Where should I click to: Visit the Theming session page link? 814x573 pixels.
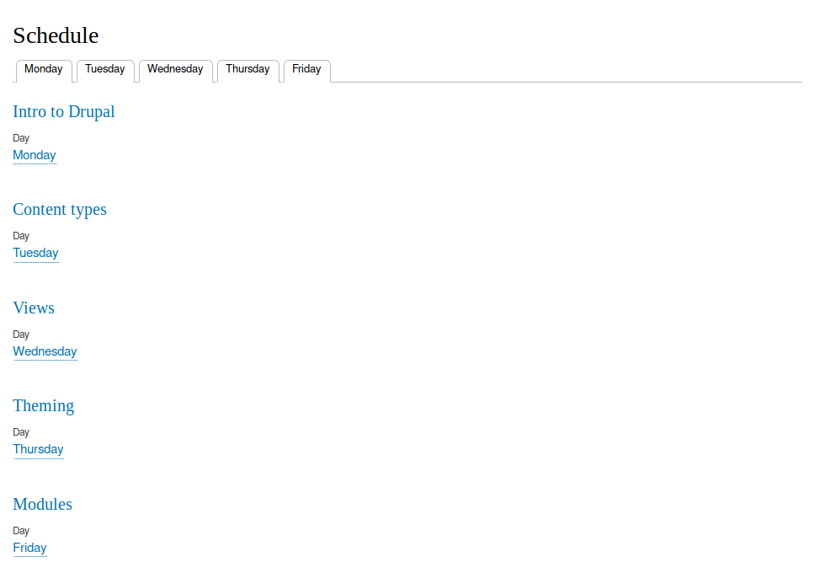coord(44,406)
